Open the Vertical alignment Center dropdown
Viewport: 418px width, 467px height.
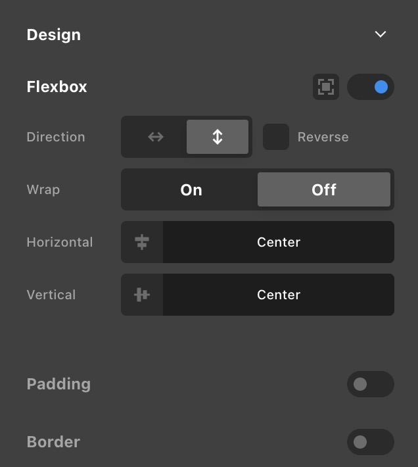pos(279,295)
